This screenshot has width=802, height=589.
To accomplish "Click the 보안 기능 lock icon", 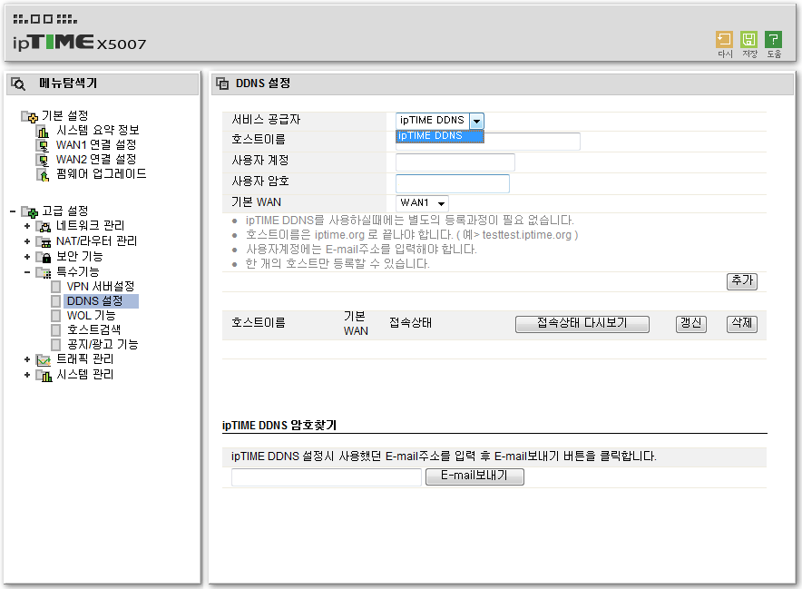I will 44,256.
